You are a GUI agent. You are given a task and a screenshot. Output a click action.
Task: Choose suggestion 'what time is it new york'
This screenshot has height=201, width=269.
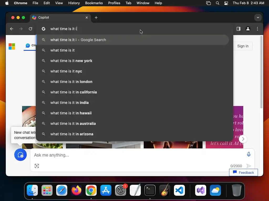point(133,61)
